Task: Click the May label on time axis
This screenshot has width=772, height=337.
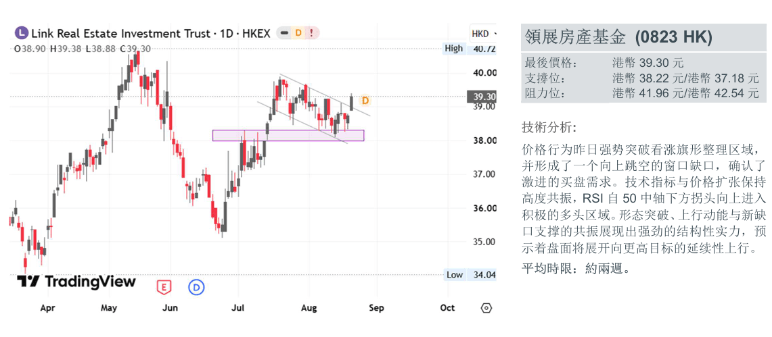Action: click(x=109, y=309)
